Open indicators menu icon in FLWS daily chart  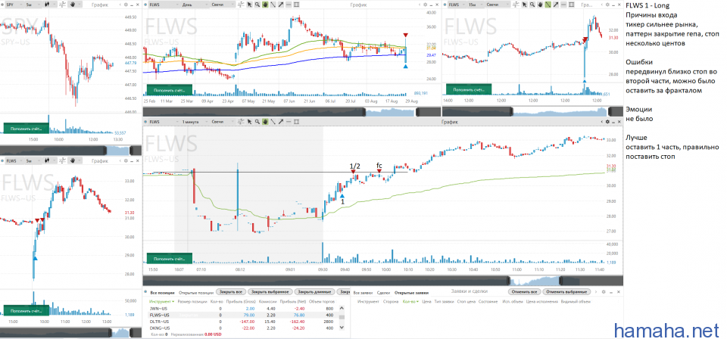click(241, 5)
